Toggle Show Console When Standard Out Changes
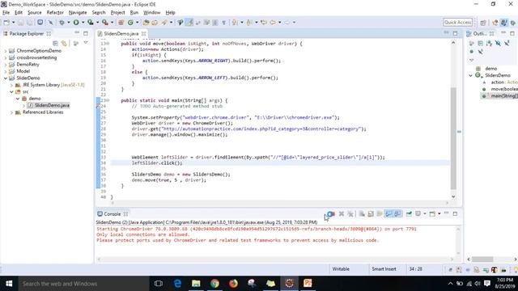The image size is (518, 291). coord(388,213)
